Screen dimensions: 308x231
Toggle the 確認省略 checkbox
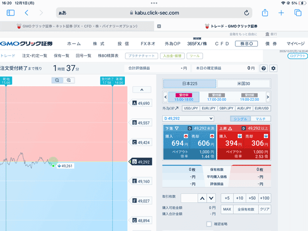tap(209, 224)
